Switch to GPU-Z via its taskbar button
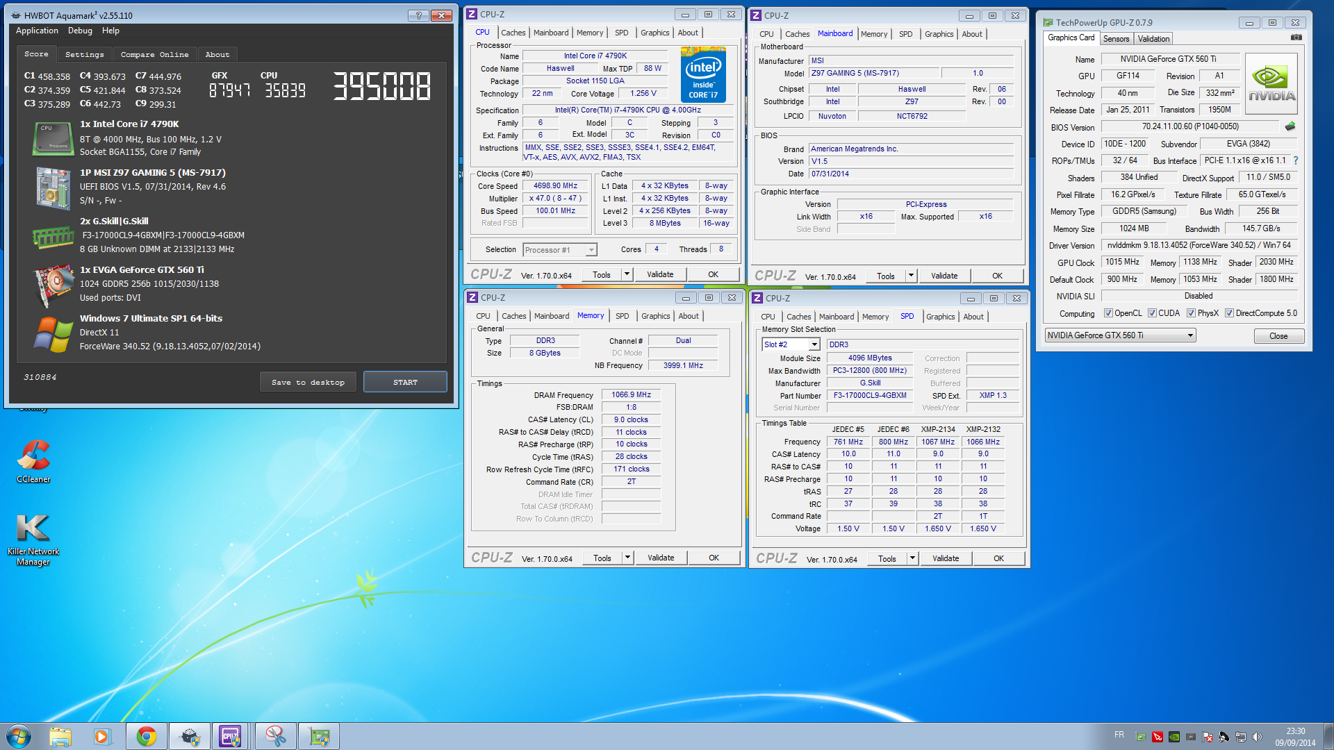1334x750 pixels. point(318,736)
